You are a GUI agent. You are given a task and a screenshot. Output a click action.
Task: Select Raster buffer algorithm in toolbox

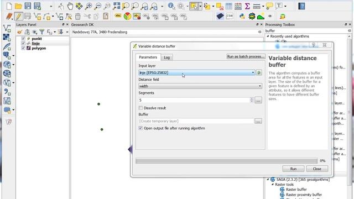point(296,189)
